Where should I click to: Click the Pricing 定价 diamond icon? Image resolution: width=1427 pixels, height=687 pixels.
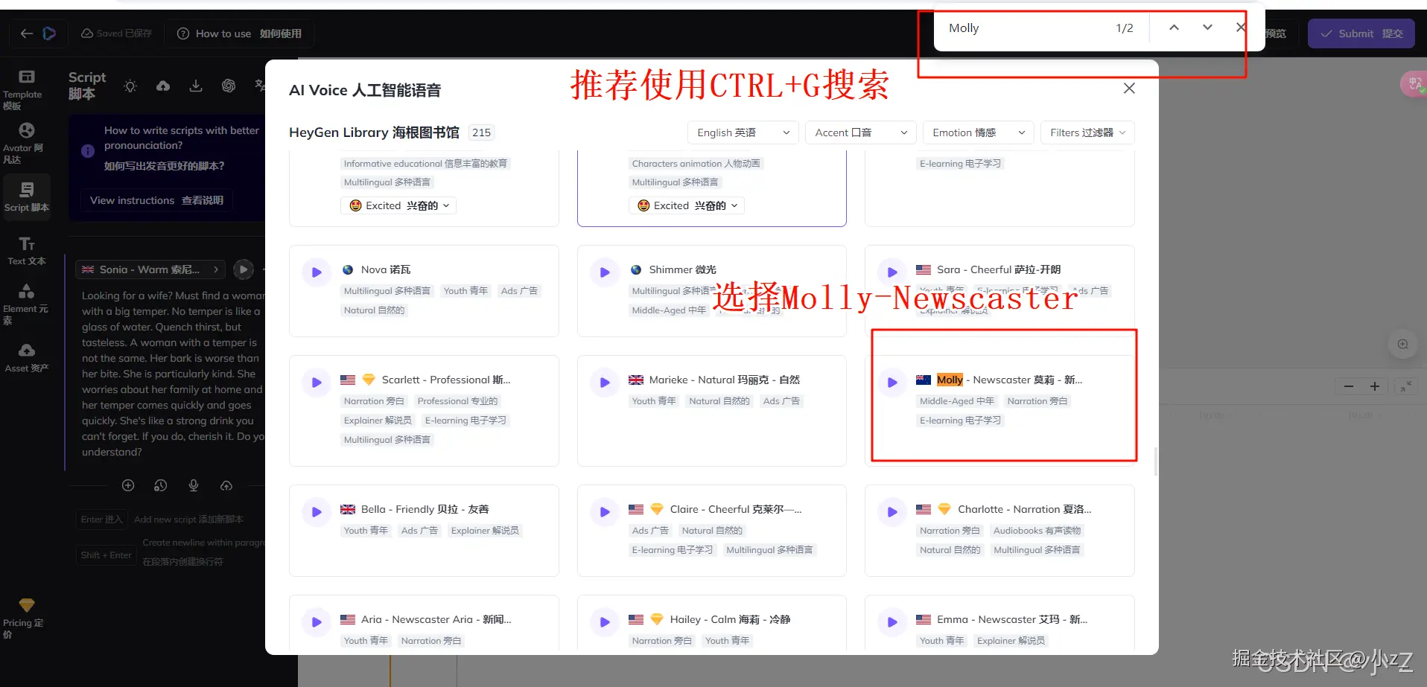click(26, 605)
